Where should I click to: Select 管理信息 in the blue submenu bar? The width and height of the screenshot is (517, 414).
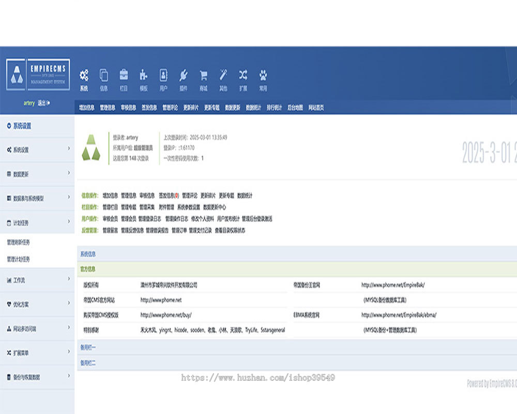point(108,108)
